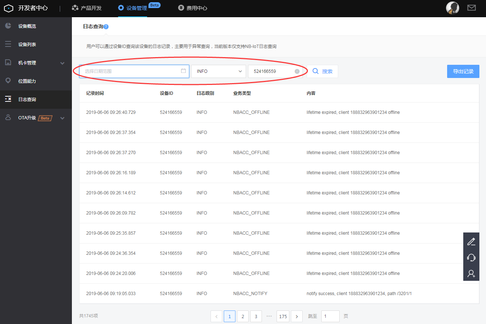This screenshot has width=486, height=324.
Task: Expand the OTA升级 submenu chevron
Action: point(62,118)
